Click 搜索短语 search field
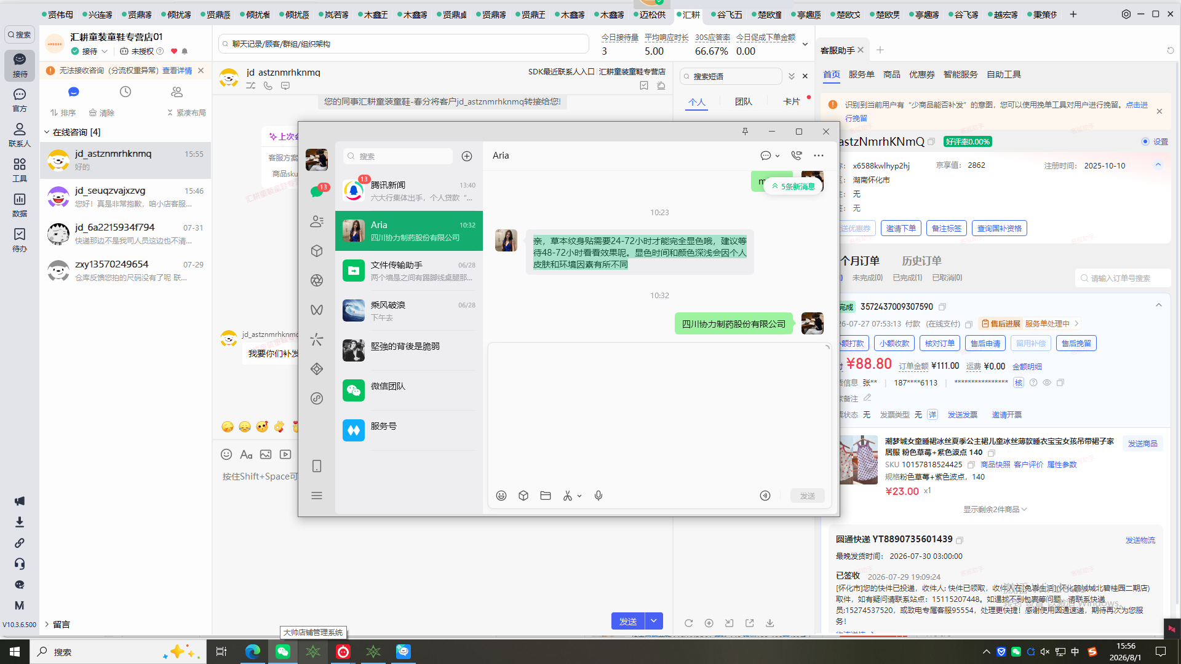This screenshot has height=664, width=1181. pyautogui.click(x=731, y=76)
